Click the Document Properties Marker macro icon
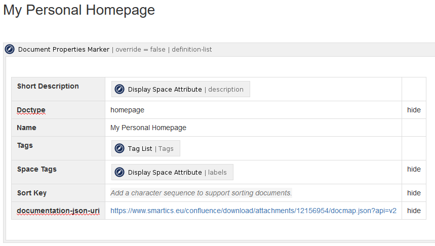This screenshot has width=435, height=246. [10, 49]
